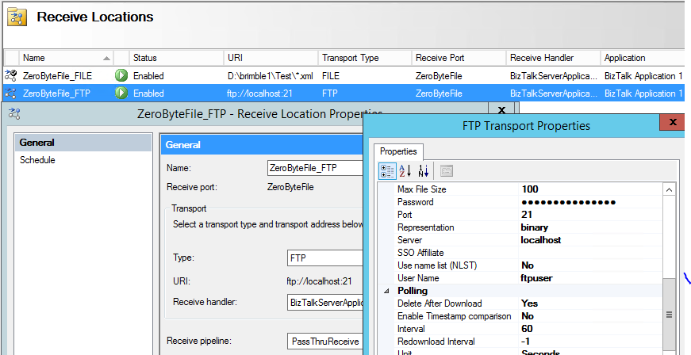Click the binary Representation value
Image resolution: width=691 pixels, height=355 pixels.
click(535, 227)
